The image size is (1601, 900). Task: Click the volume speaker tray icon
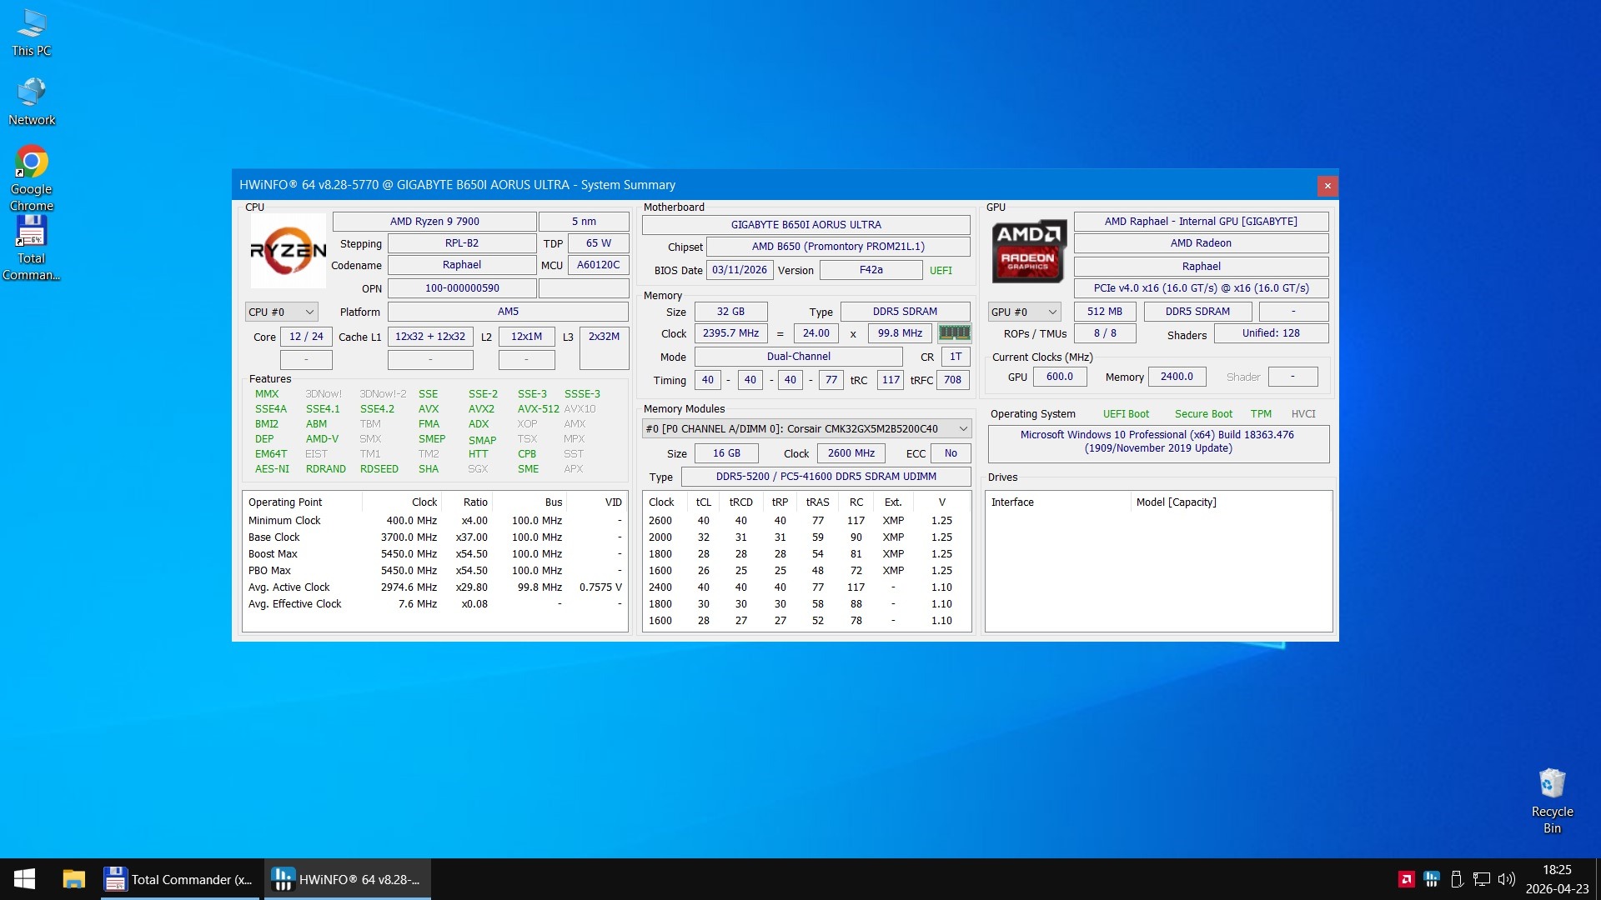point(1506,879)
